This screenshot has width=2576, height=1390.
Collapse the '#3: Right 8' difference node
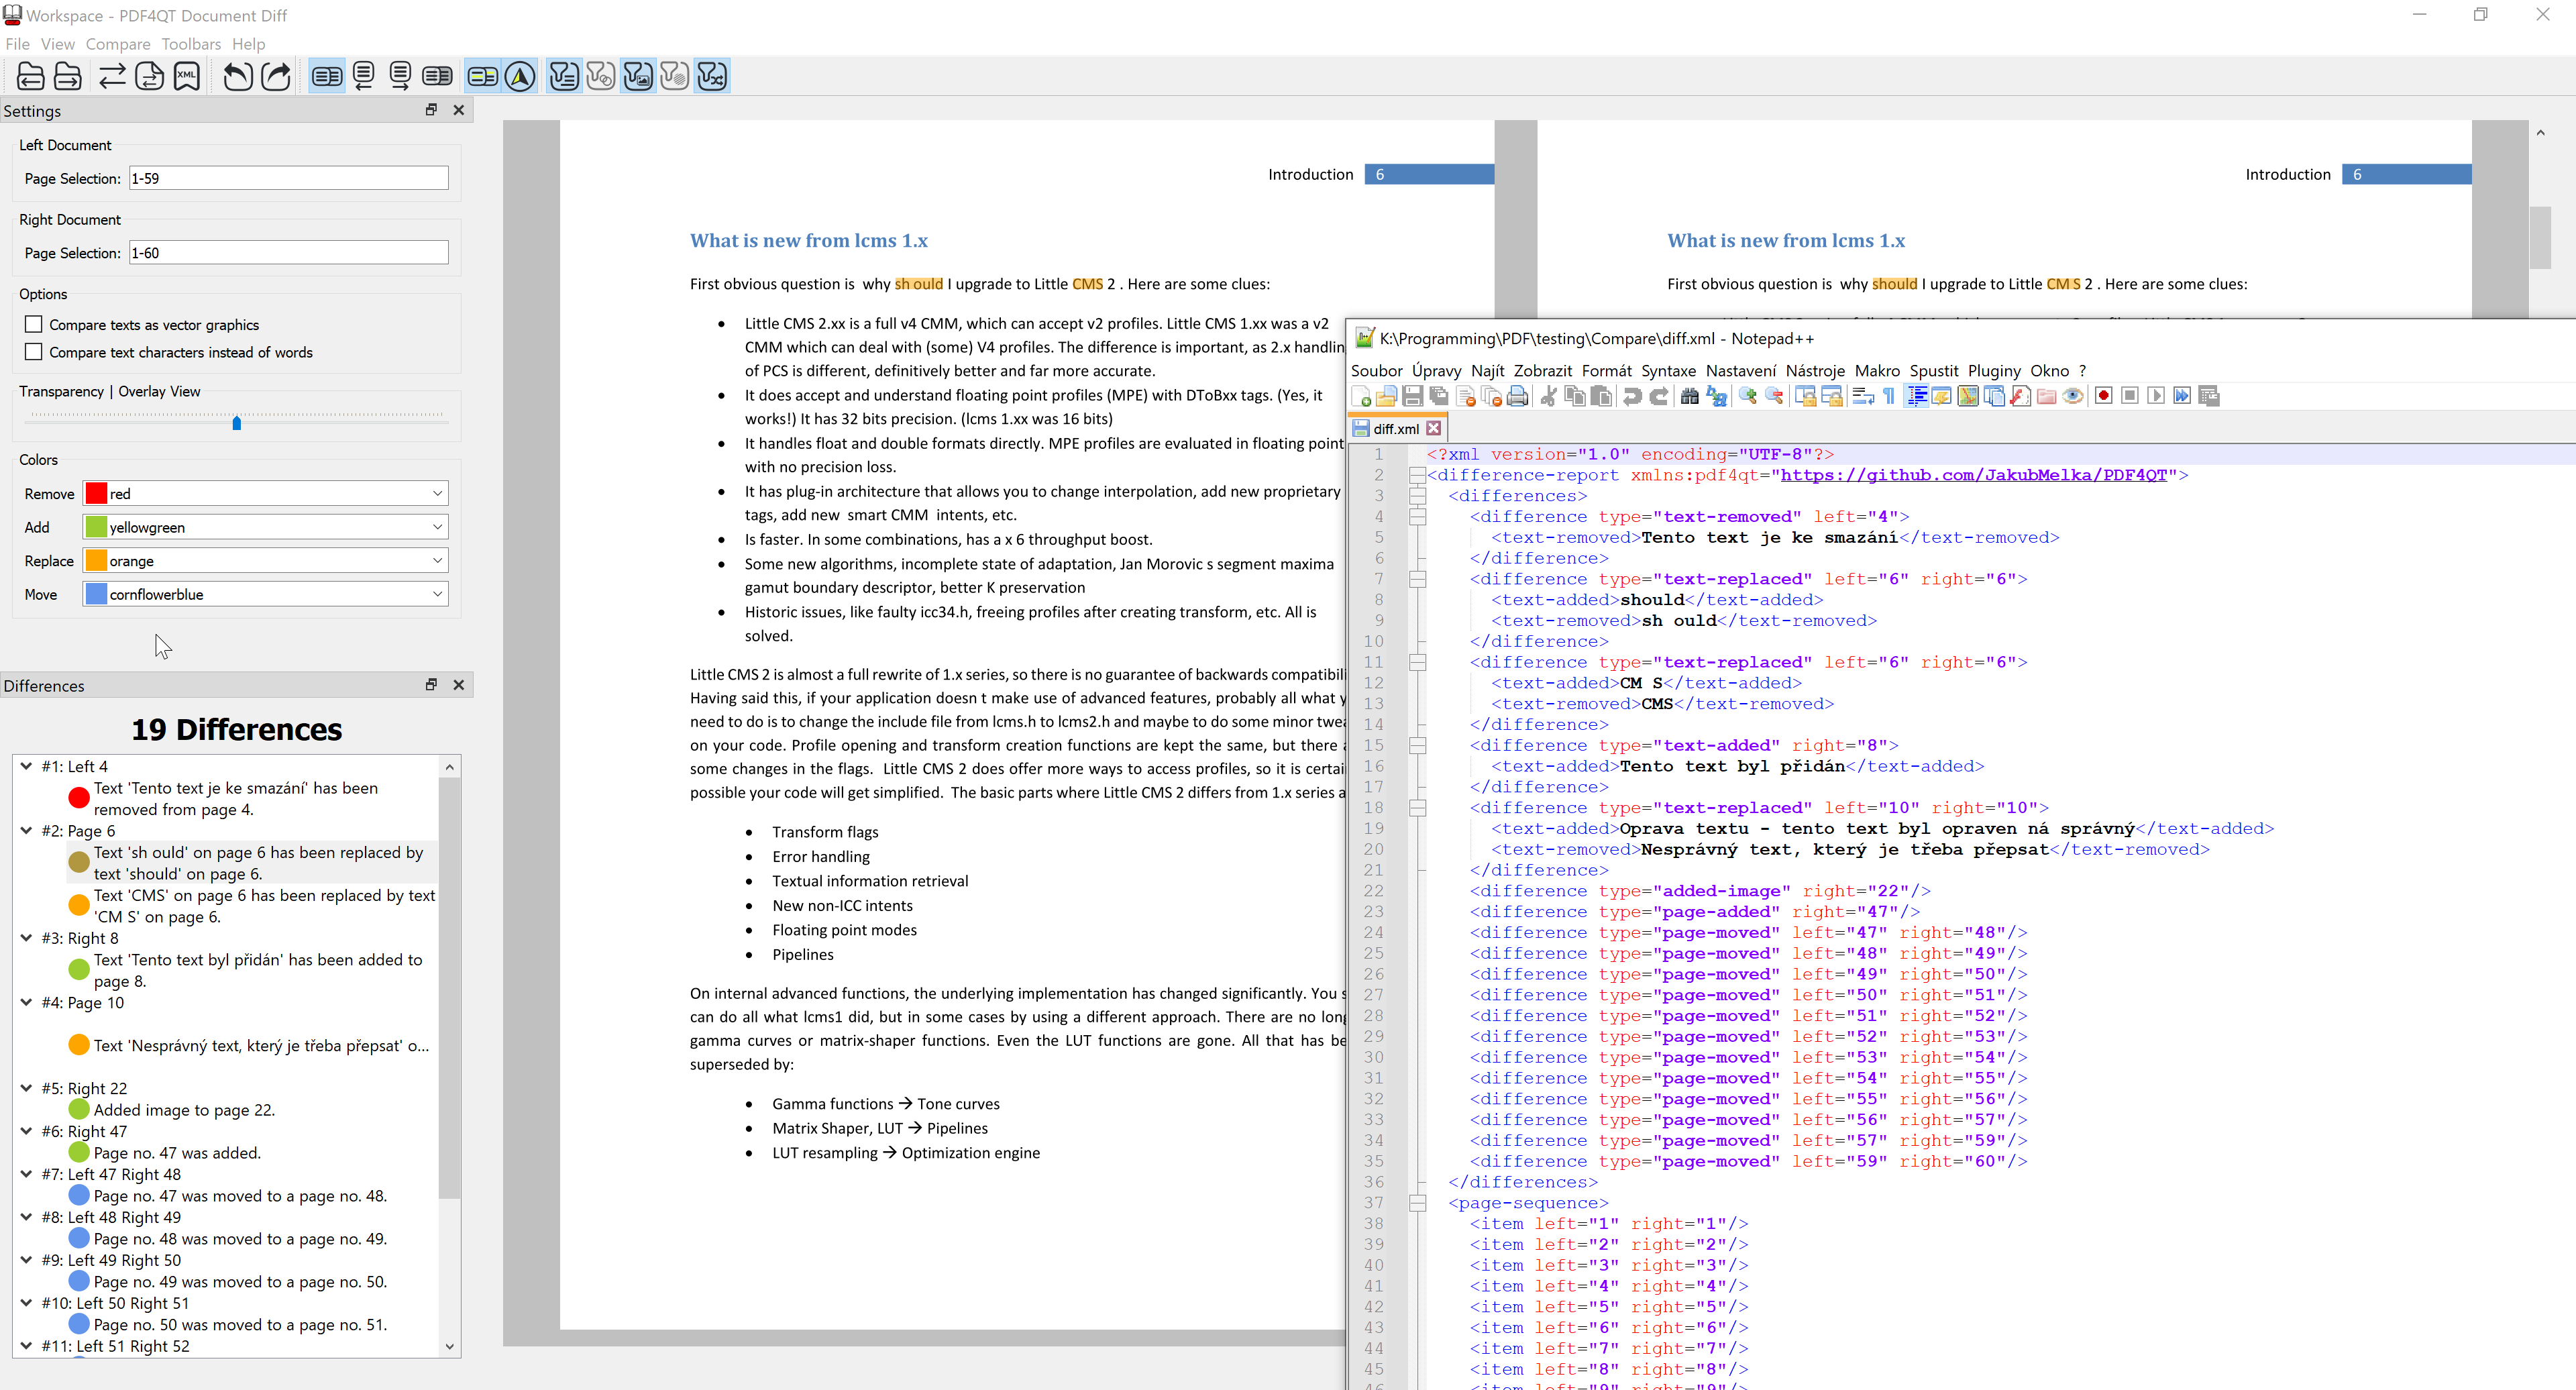coord(26,938)
